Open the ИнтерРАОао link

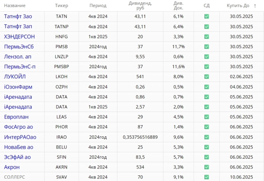(20, 137)
